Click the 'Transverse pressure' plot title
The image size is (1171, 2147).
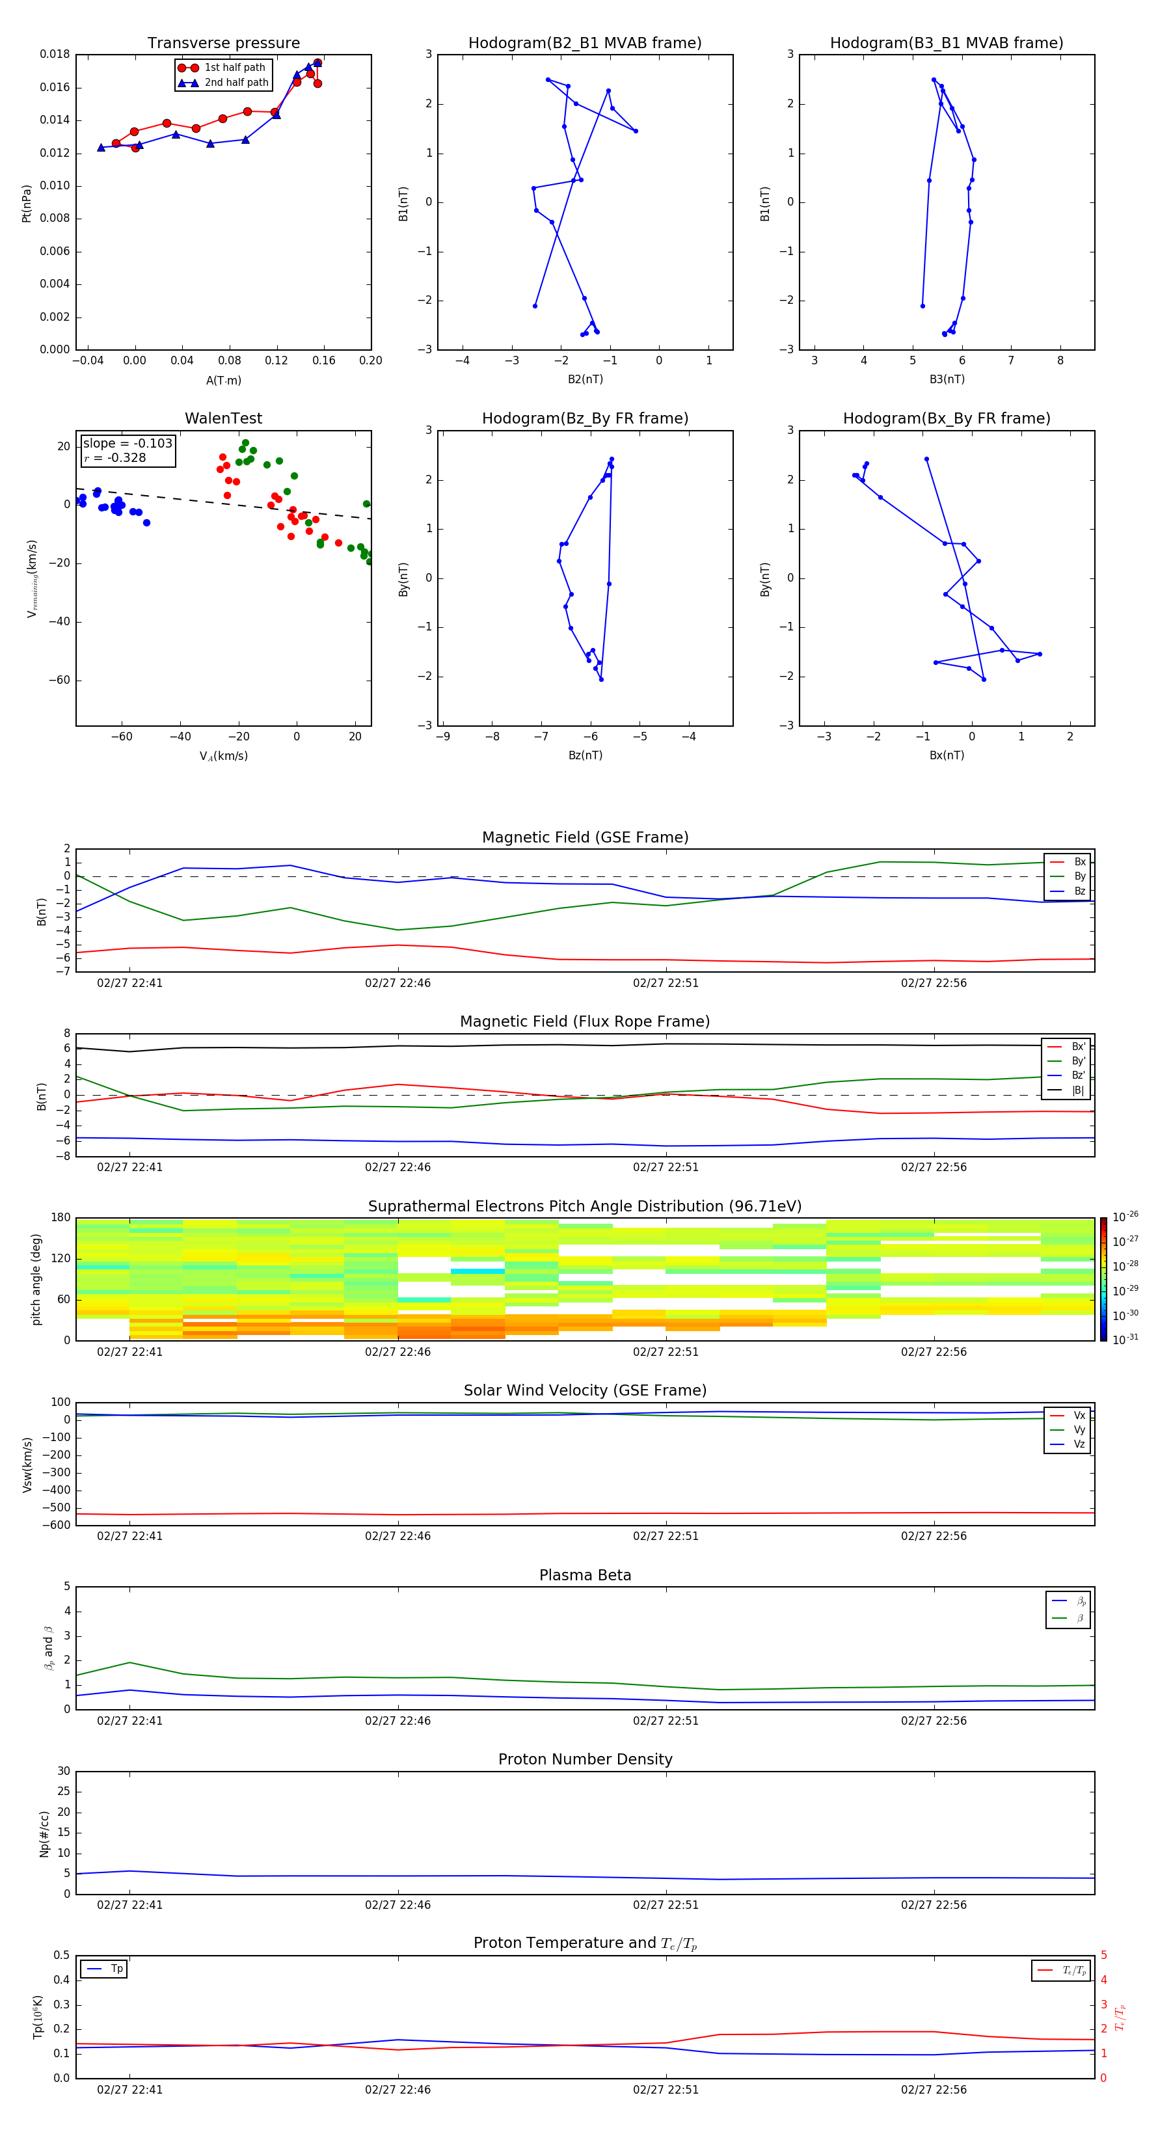pyautogui.click(x=223, y=44)
